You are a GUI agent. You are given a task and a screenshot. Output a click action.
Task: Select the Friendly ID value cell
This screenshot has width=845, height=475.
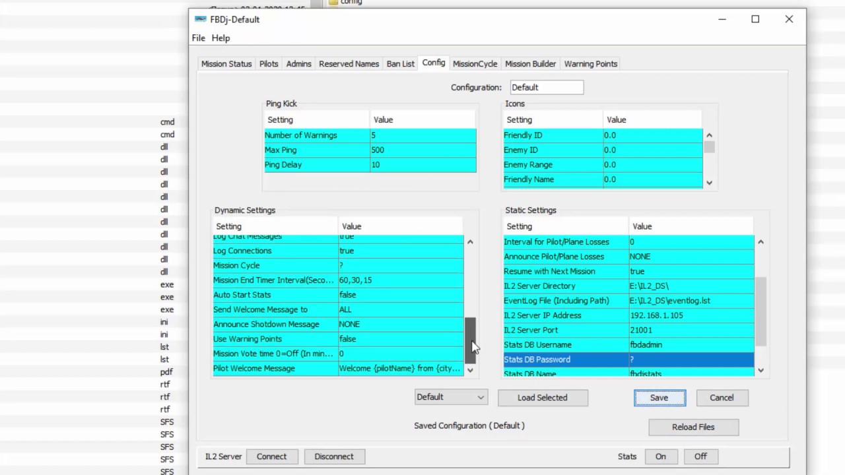[x=652, y=135]
